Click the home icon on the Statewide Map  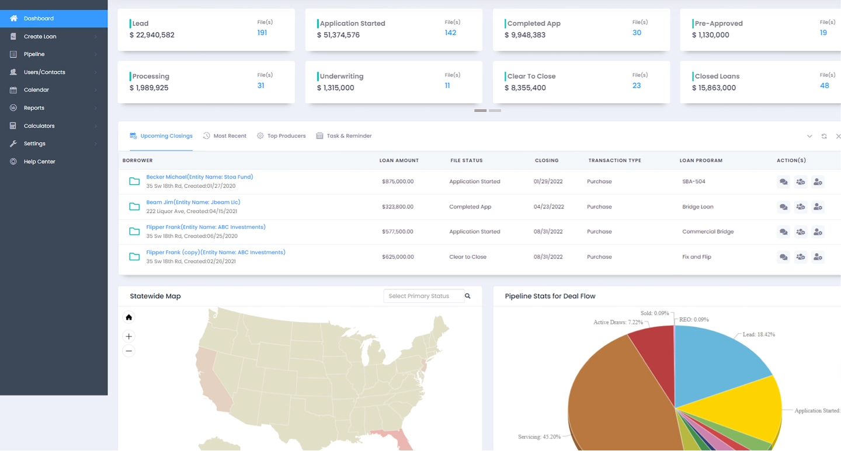128,317
